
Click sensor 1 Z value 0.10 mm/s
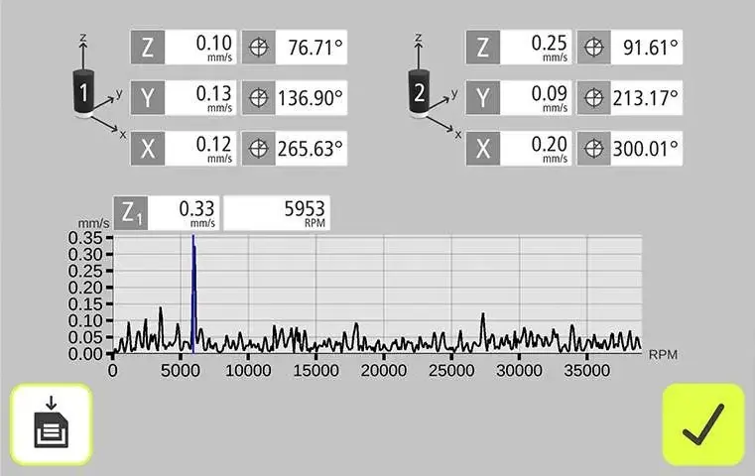pos(200,48)
